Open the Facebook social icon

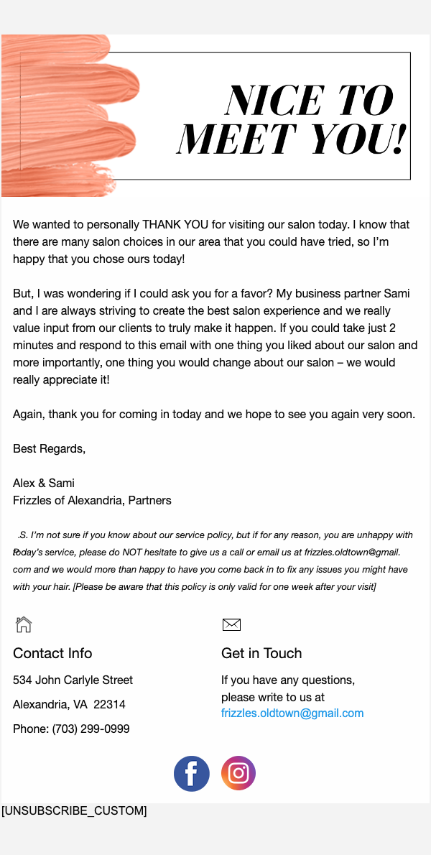(192, 774)
